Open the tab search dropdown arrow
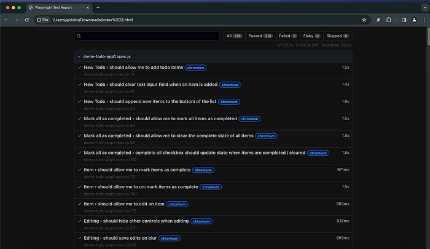This screenshot has width=430, height=249. pos(425,8)
